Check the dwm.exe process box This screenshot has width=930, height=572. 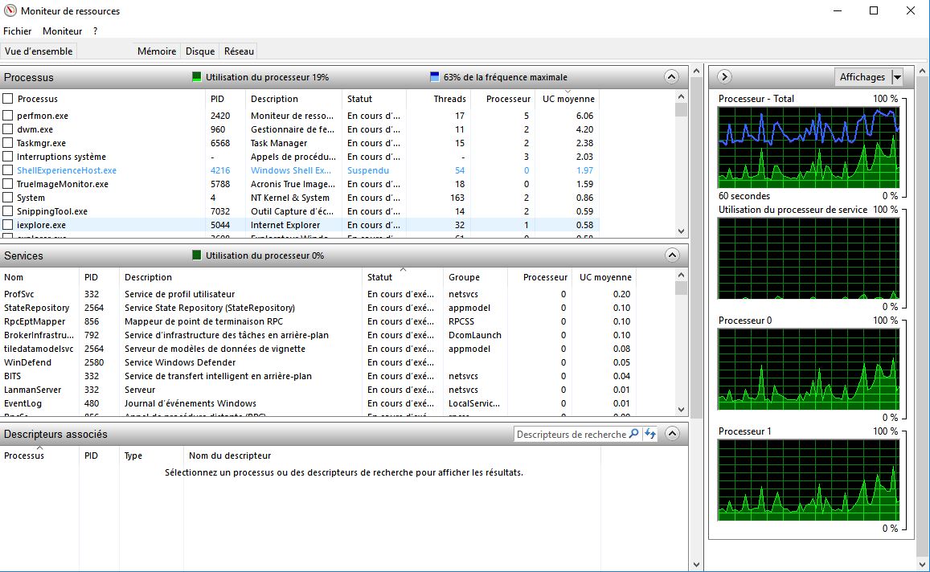coord(8,129)
